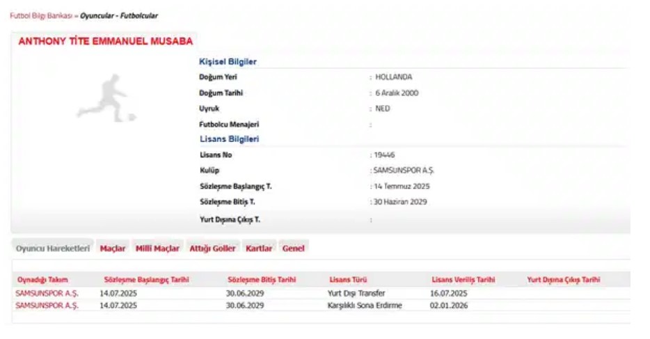This screenshot has height=339, width=650.
Task: Click the Oynadığı Takım column header
Action: (x=42, y=280)
